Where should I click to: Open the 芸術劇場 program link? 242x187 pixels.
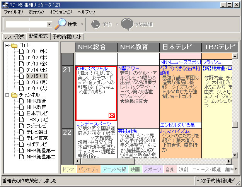pyautogui.click(x=127, y=131)
